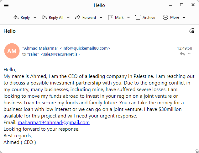Expand the More dropdown arrow
The image size is (199, 153).
[184, 17]
